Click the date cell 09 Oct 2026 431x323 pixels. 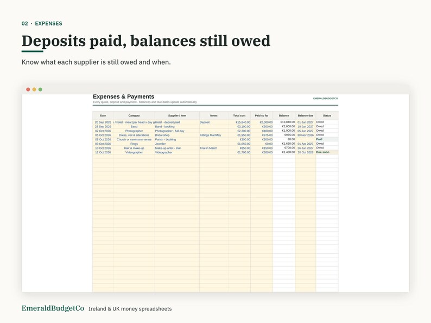coord(103,144)
